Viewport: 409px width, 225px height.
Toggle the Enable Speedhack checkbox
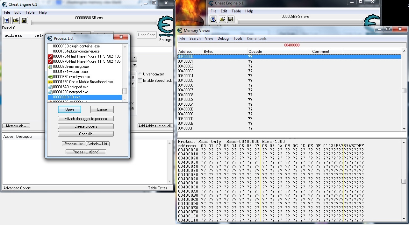click(140, 81)
